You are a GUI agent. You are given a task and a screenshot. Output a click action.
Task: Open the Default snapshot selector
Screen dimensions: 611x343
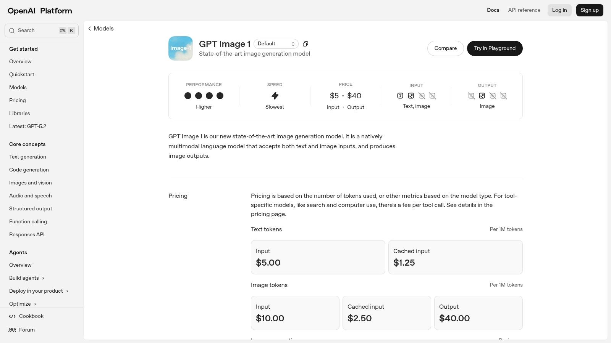276,43
